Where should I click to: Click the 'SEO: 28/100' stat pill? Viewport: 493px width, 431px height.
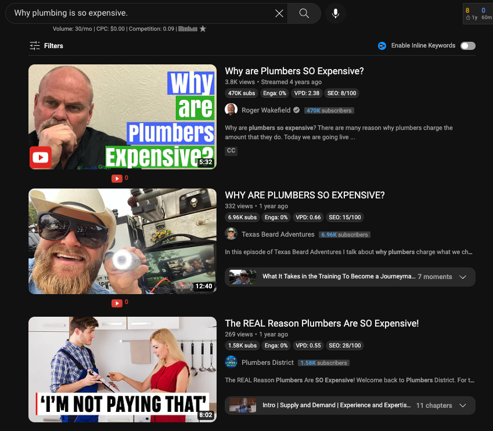[x=345, y=346]
